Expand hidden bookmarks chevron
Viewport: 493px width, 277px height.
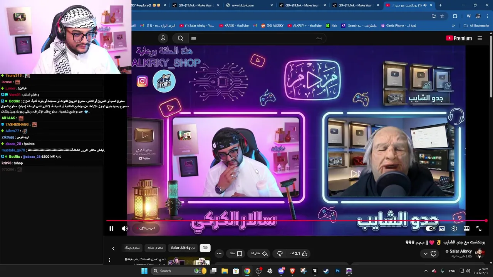point(453,26)
